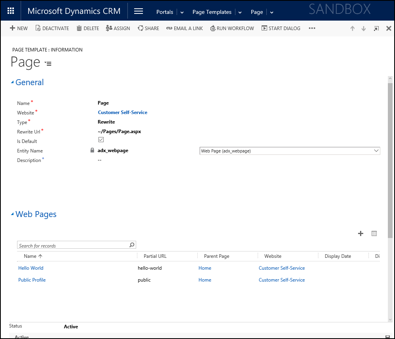Open the Hello World web page link
The height and width of the screenshot is (339, 395).
[x=31, y=268]
